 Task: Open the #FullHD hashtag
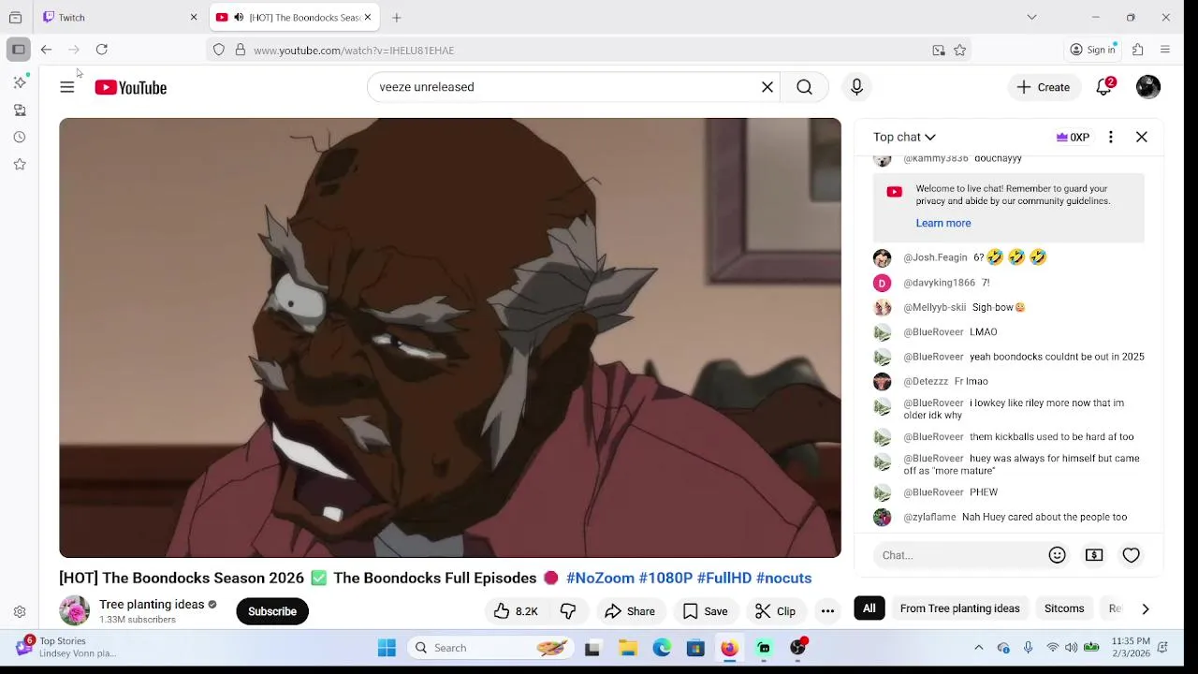[724, 579]
